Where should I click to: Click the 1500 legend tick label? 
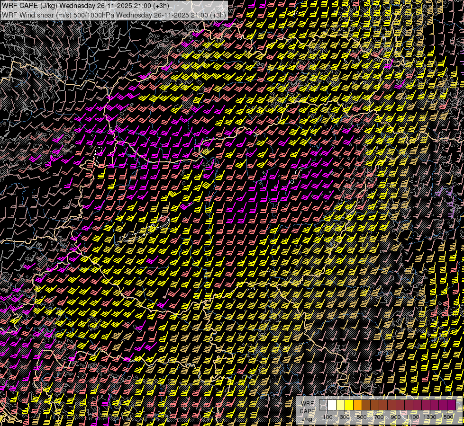tap(447, 417)
